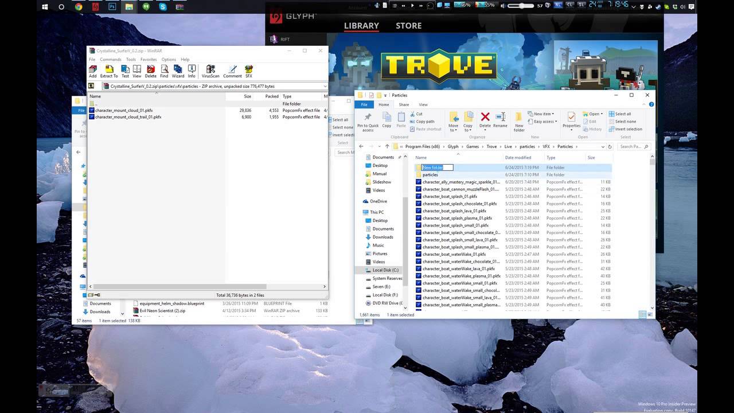The width and height of the screenshot is (734, 413).
Task: Click the Comment icon in WinRAR
Action: 232,71
